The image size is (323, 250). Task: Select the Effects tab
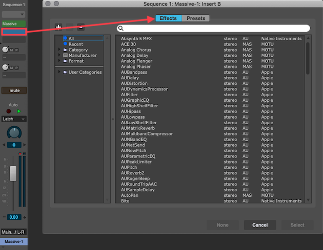[168, 18]
